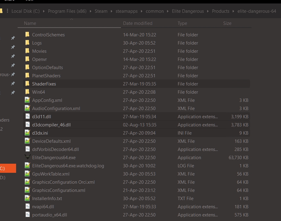Click the Openvr folder icon
The image size is (281, 221).
(27, 59)
